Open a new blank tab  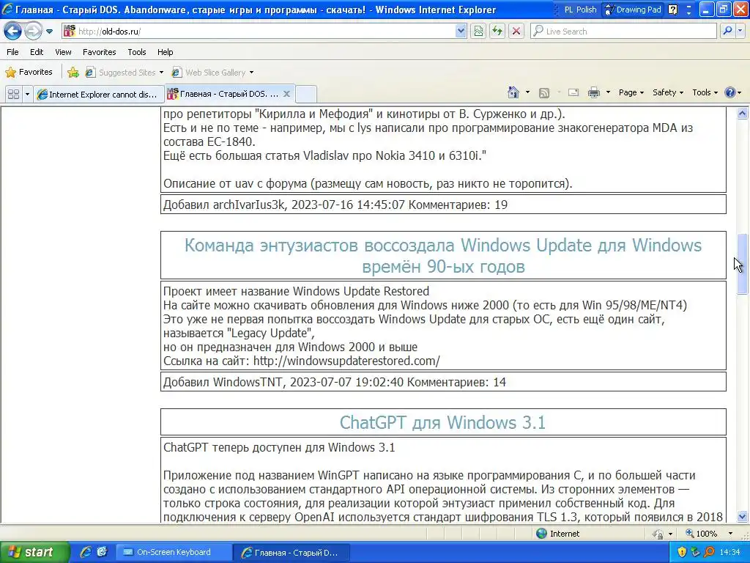click(306, 95)
